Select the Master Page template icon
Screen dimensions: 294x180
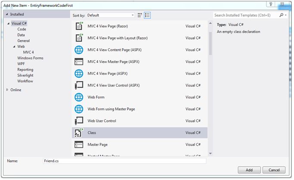[x=79, y=144]
